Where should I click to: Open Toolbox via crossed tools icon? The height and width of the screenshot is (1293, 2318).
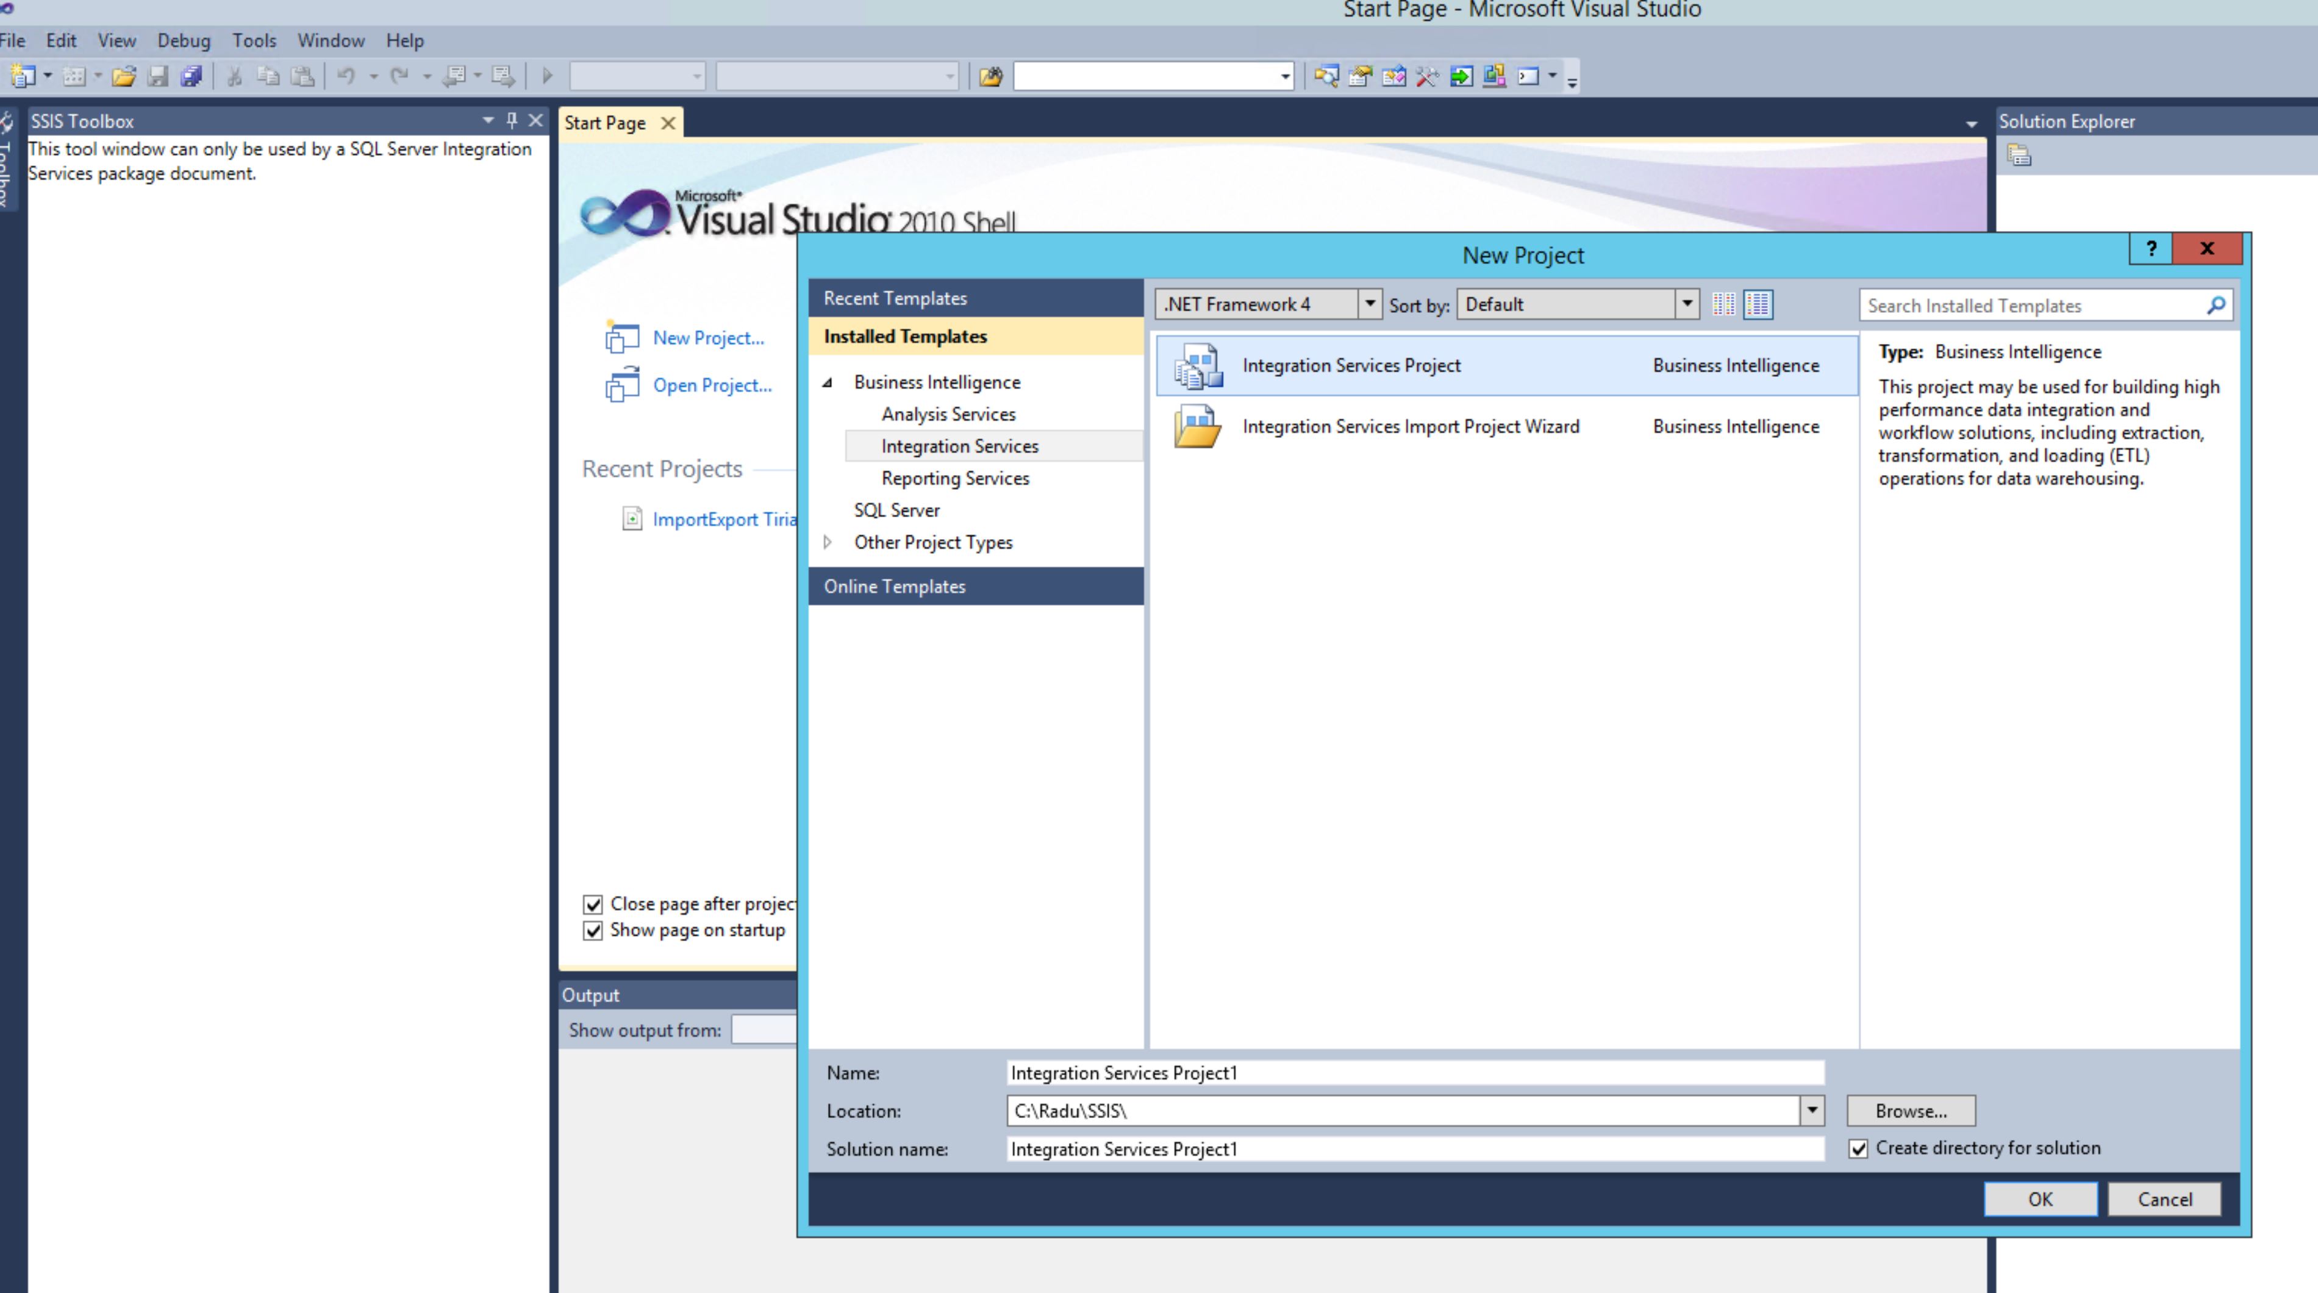(1427, 76)
